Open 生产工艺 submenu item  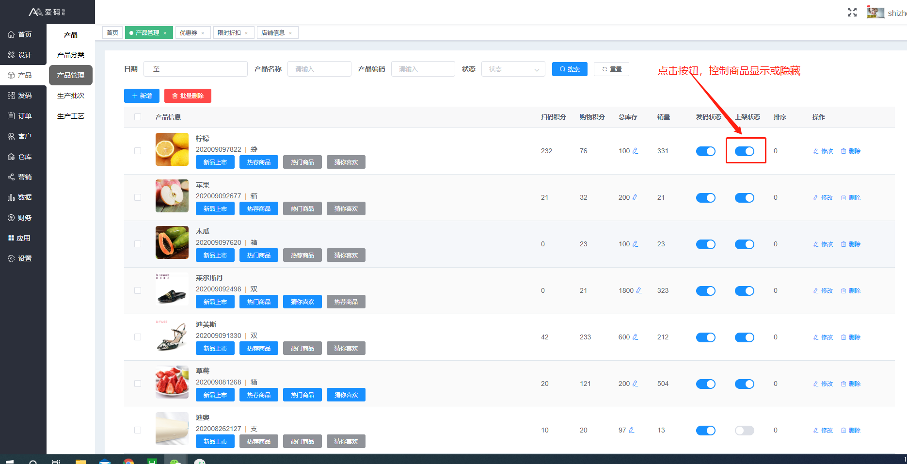(x=71, y=116)
